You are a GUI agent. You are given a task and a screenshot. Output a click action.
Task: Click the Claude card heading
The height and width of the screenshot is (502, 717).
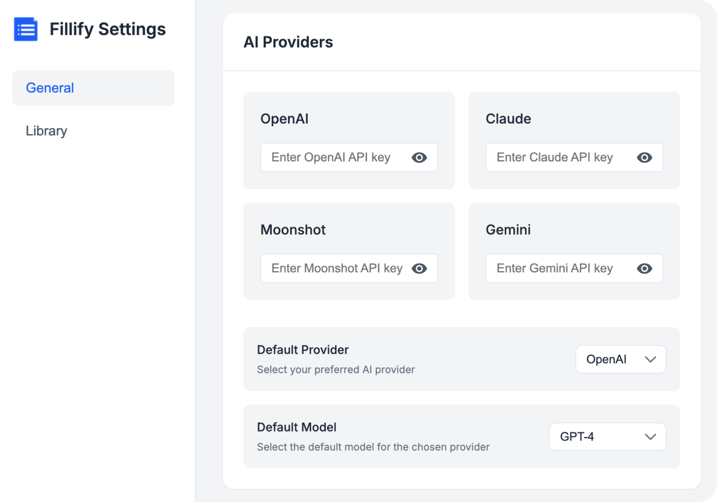[508, 119]
